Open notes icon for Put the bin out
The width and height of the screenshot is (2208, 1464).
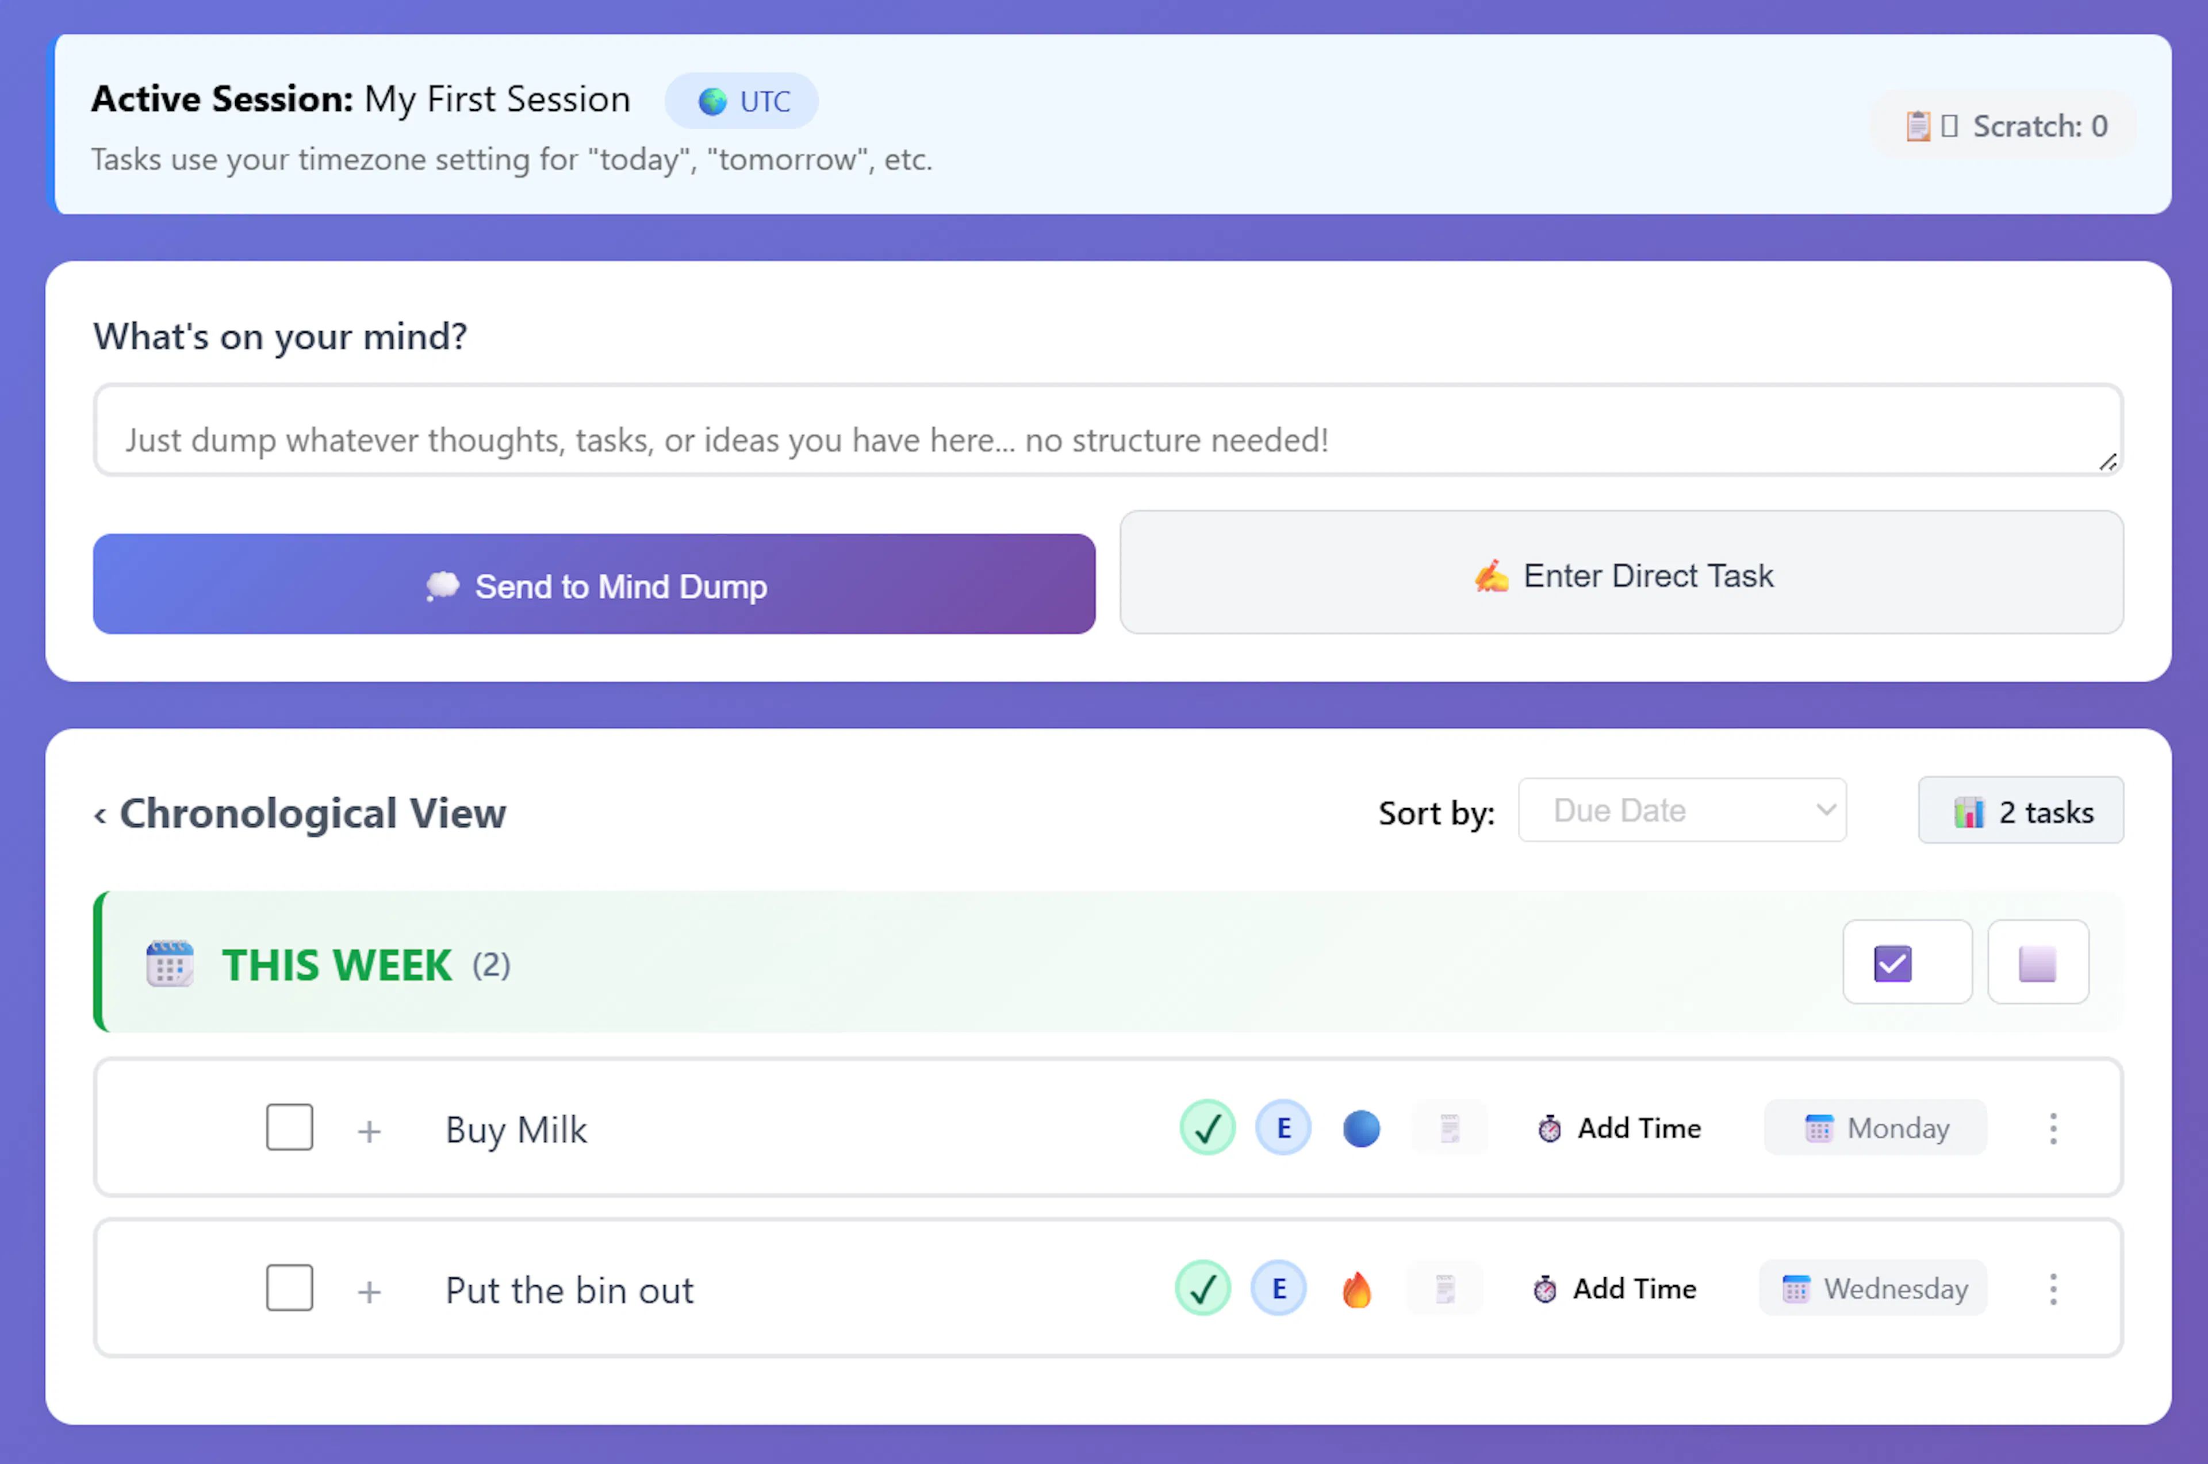click(1445, 1289)
